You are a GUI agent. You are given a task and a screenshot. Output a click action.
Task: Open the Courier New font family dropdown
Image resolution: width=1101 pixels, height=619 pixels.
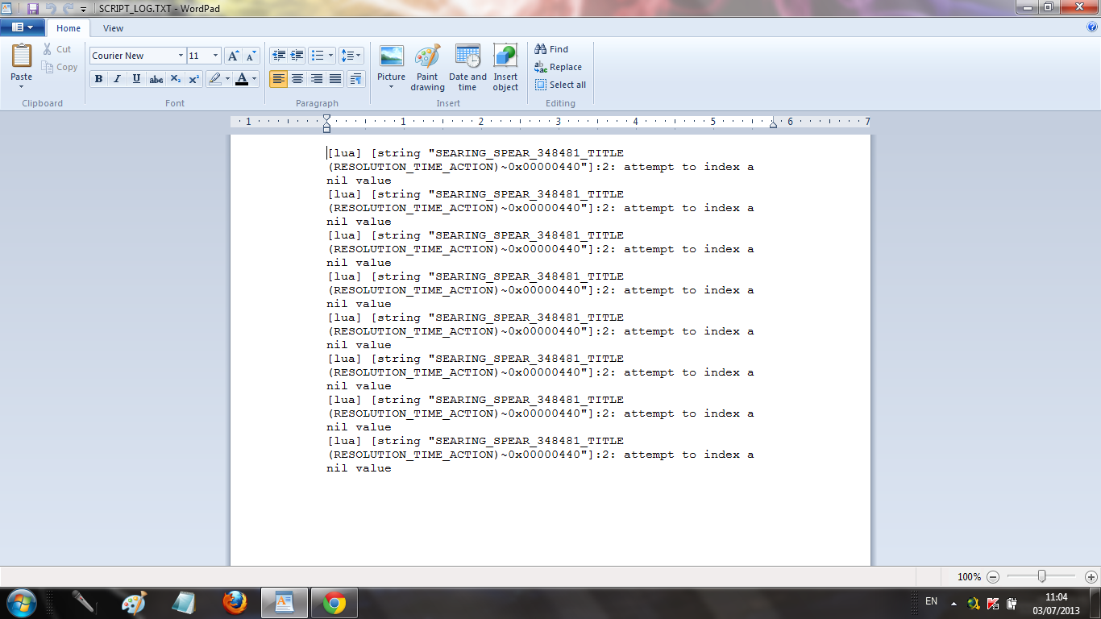click(x=180, y=56)
